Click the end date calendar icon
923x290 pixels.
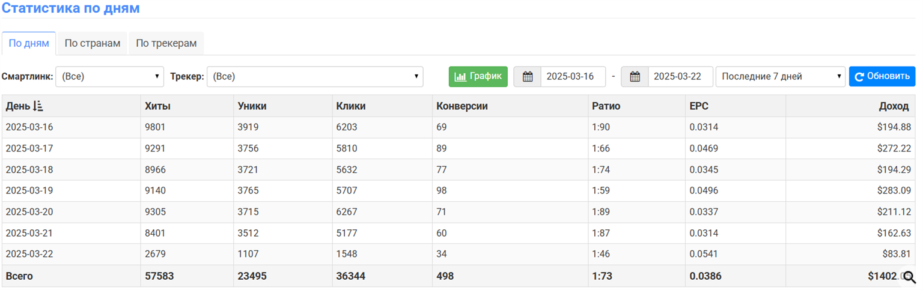click(x=635, y=77)
